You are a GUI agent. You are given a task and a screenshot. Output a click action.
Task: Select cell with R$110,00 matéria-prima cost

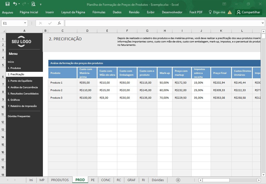[87, 90]
